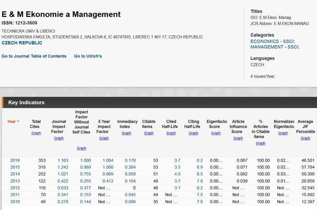View the Normalized Eigenfactor Graph
The image size is (317, 210).
pyautogui.click(x=283, y=133)
